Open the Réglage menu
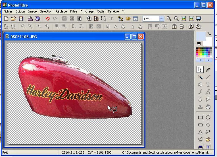 (61, 11)
